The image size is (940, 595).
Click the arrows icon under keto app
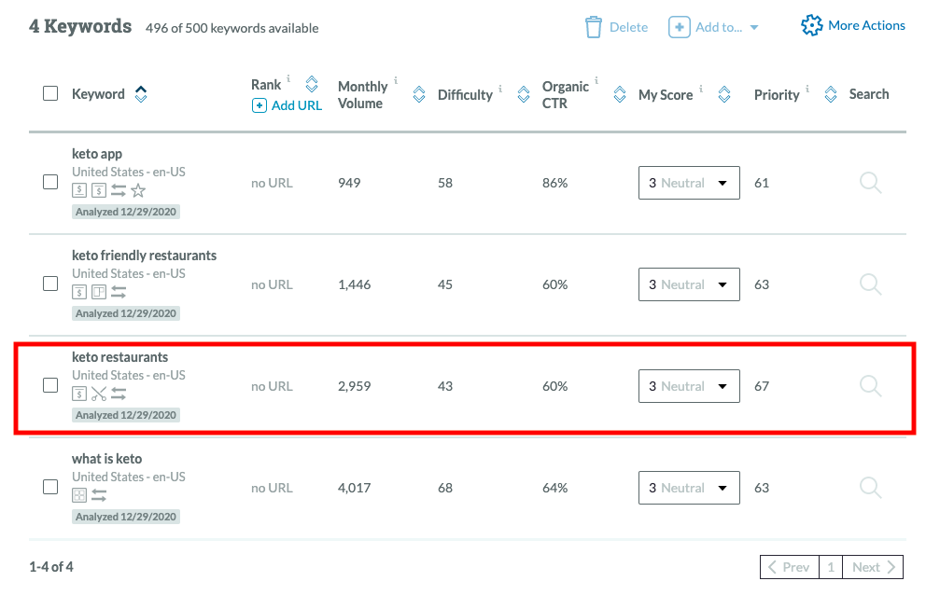119,190
